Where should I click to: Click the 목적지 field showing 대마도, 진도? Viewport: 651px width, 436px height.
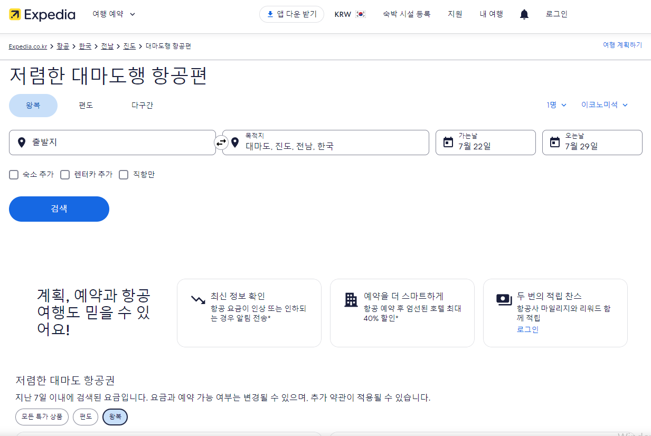(x=326, y=143)
